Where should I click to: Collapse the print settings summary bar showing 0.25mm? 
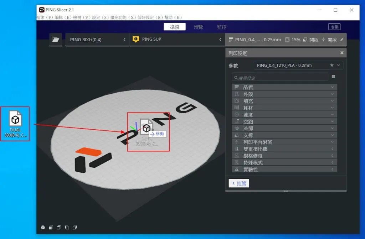(286, 40)
